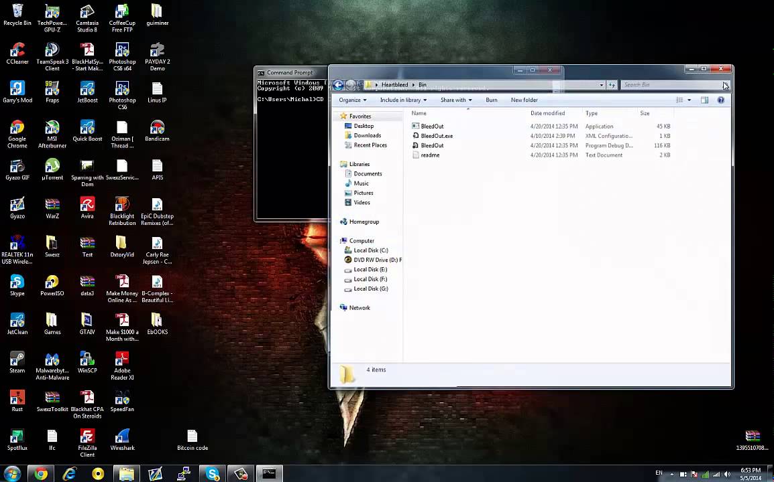
Task: Select CoffeeCup Free FTP desktop icon
Action: point(122,18)
